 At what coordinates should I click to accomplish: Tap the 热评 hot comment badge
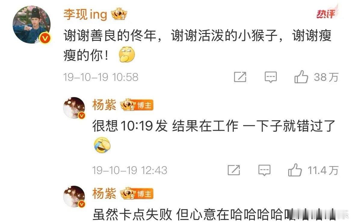click(x=327, y=13)
